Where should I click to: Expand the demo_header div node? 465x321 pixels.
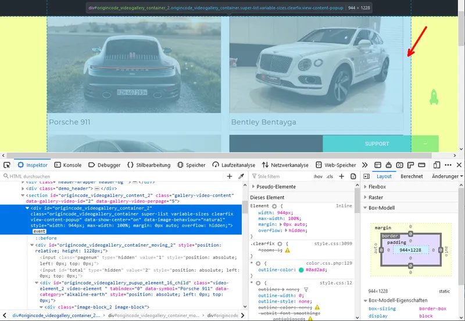pyautogui.click(x=23, y=188)
